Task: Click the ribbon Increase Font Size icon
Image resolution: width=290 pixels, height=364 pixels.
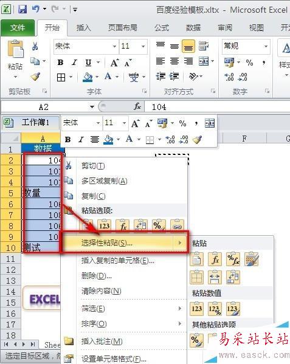Action: click(x=115, y=63)
